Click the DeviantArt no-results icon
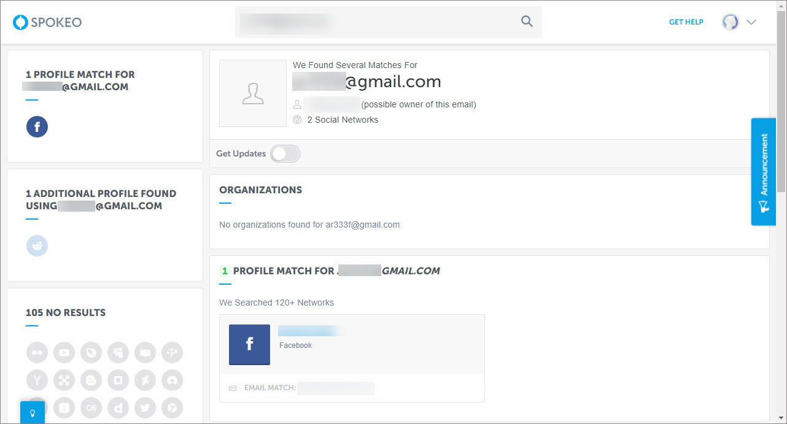 tap(145, 380)
